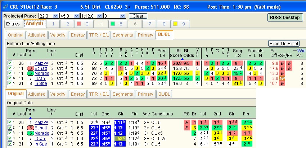Toggle Katz W checkbox in Original Data table
The height and width of the screenshot is (148, 306).
point(10,122)
